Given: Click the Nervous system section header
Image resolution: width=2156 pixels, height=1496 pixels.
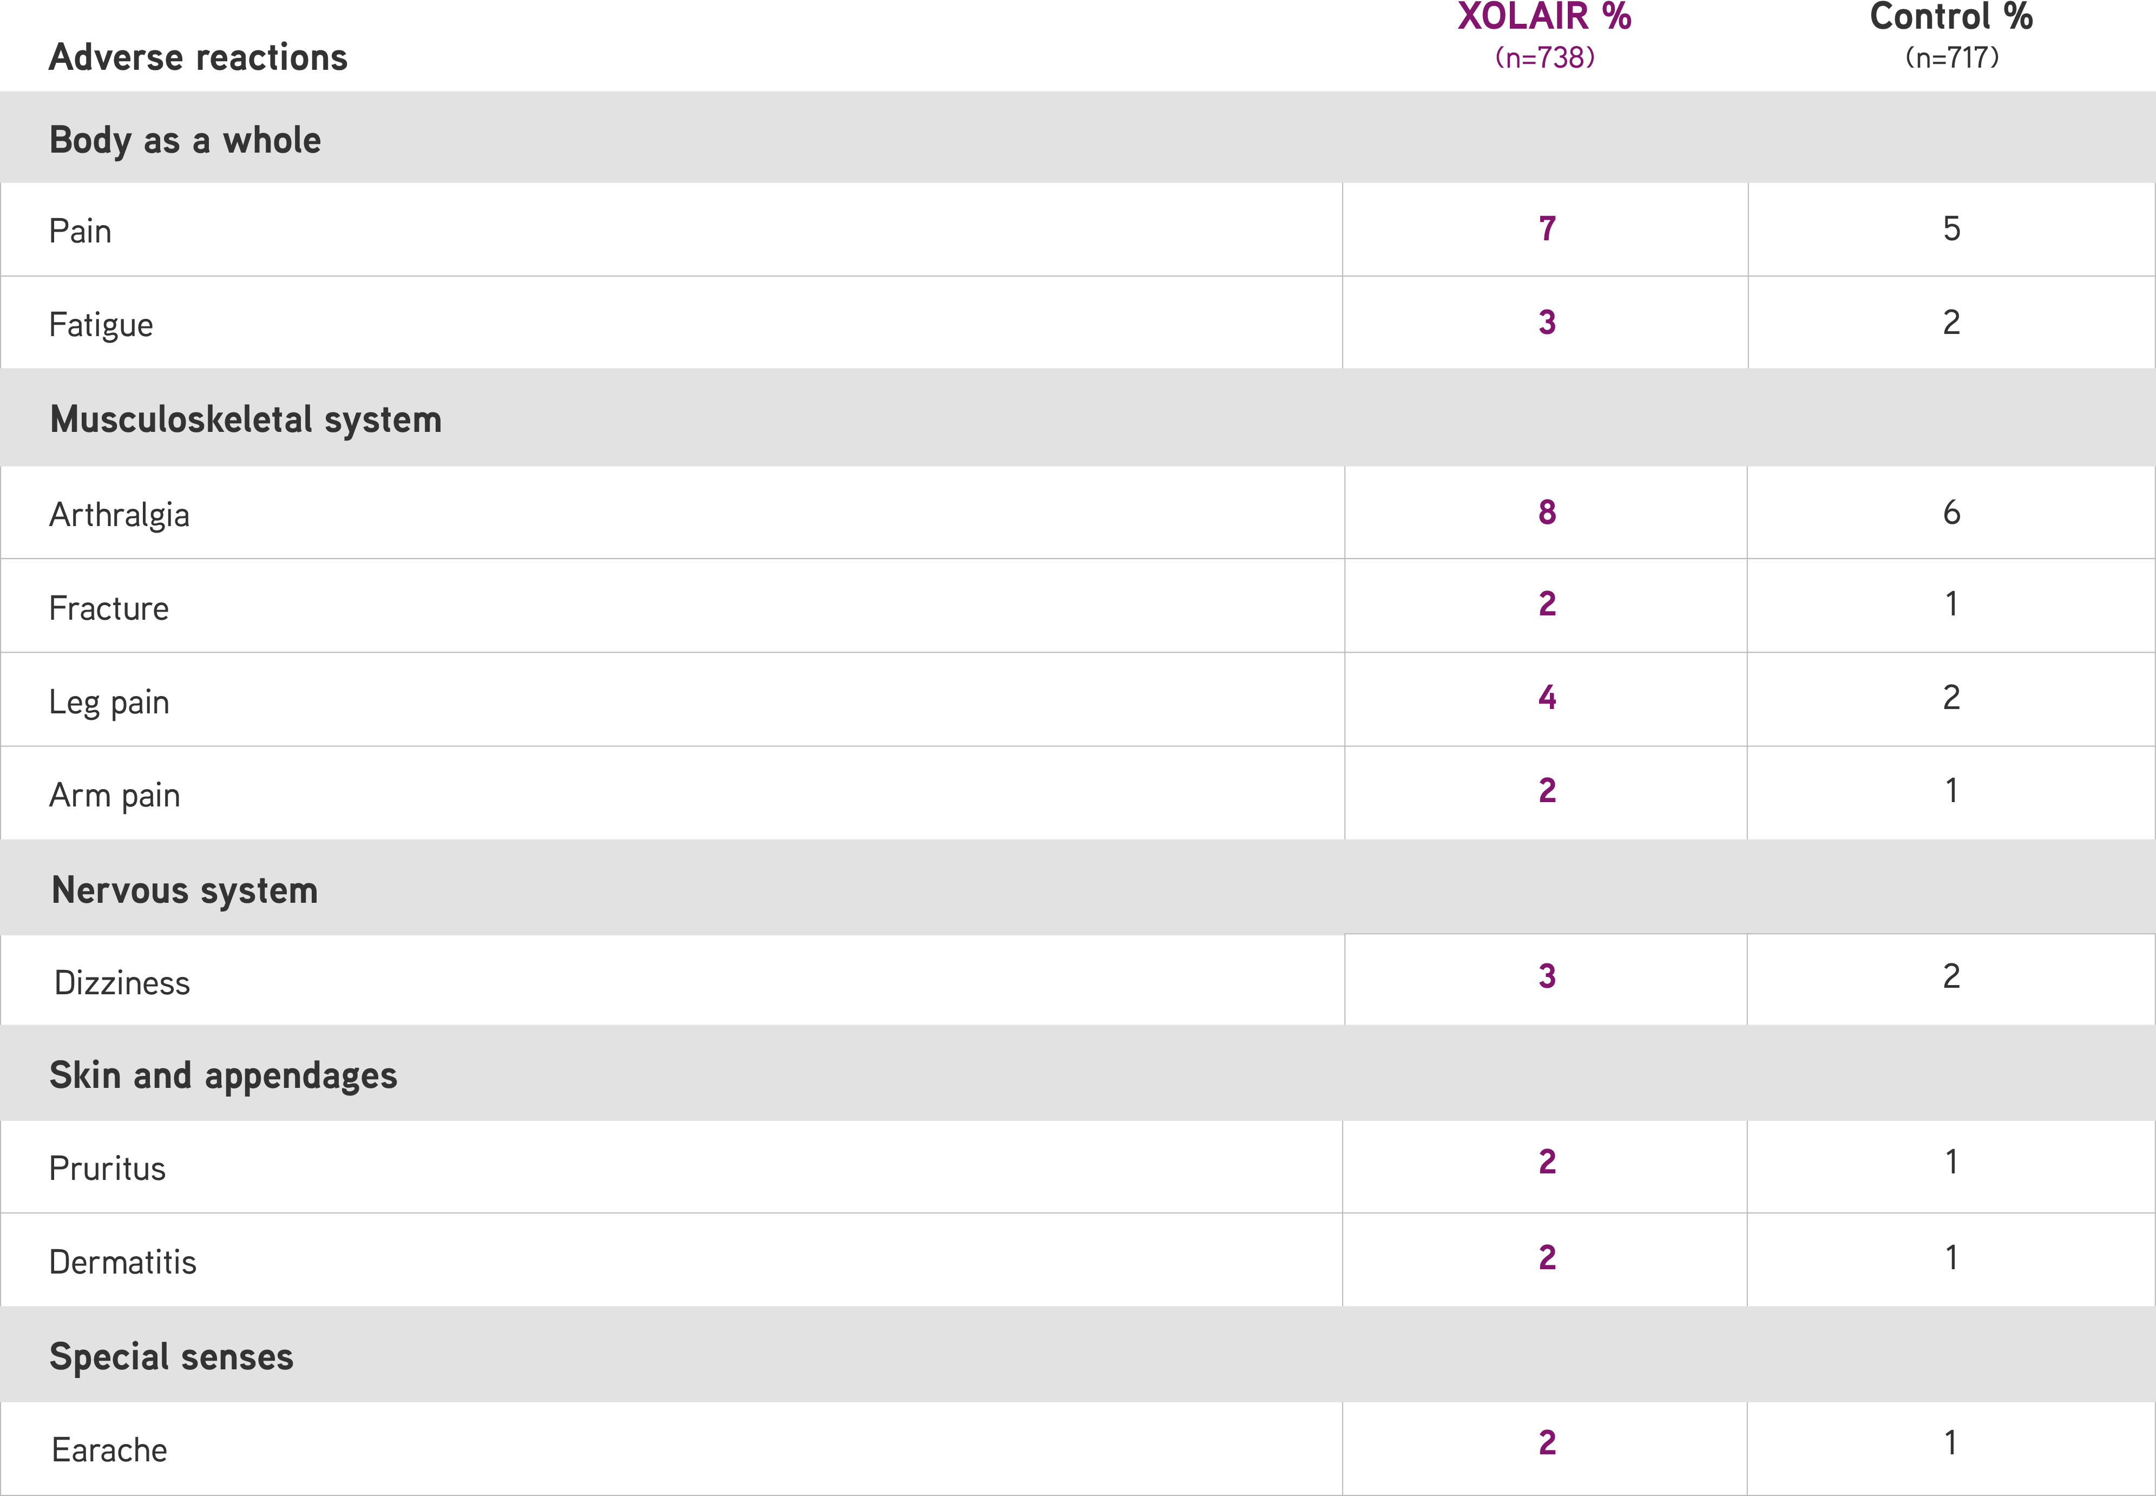Looking at the screenshot, I should [185, 890].
